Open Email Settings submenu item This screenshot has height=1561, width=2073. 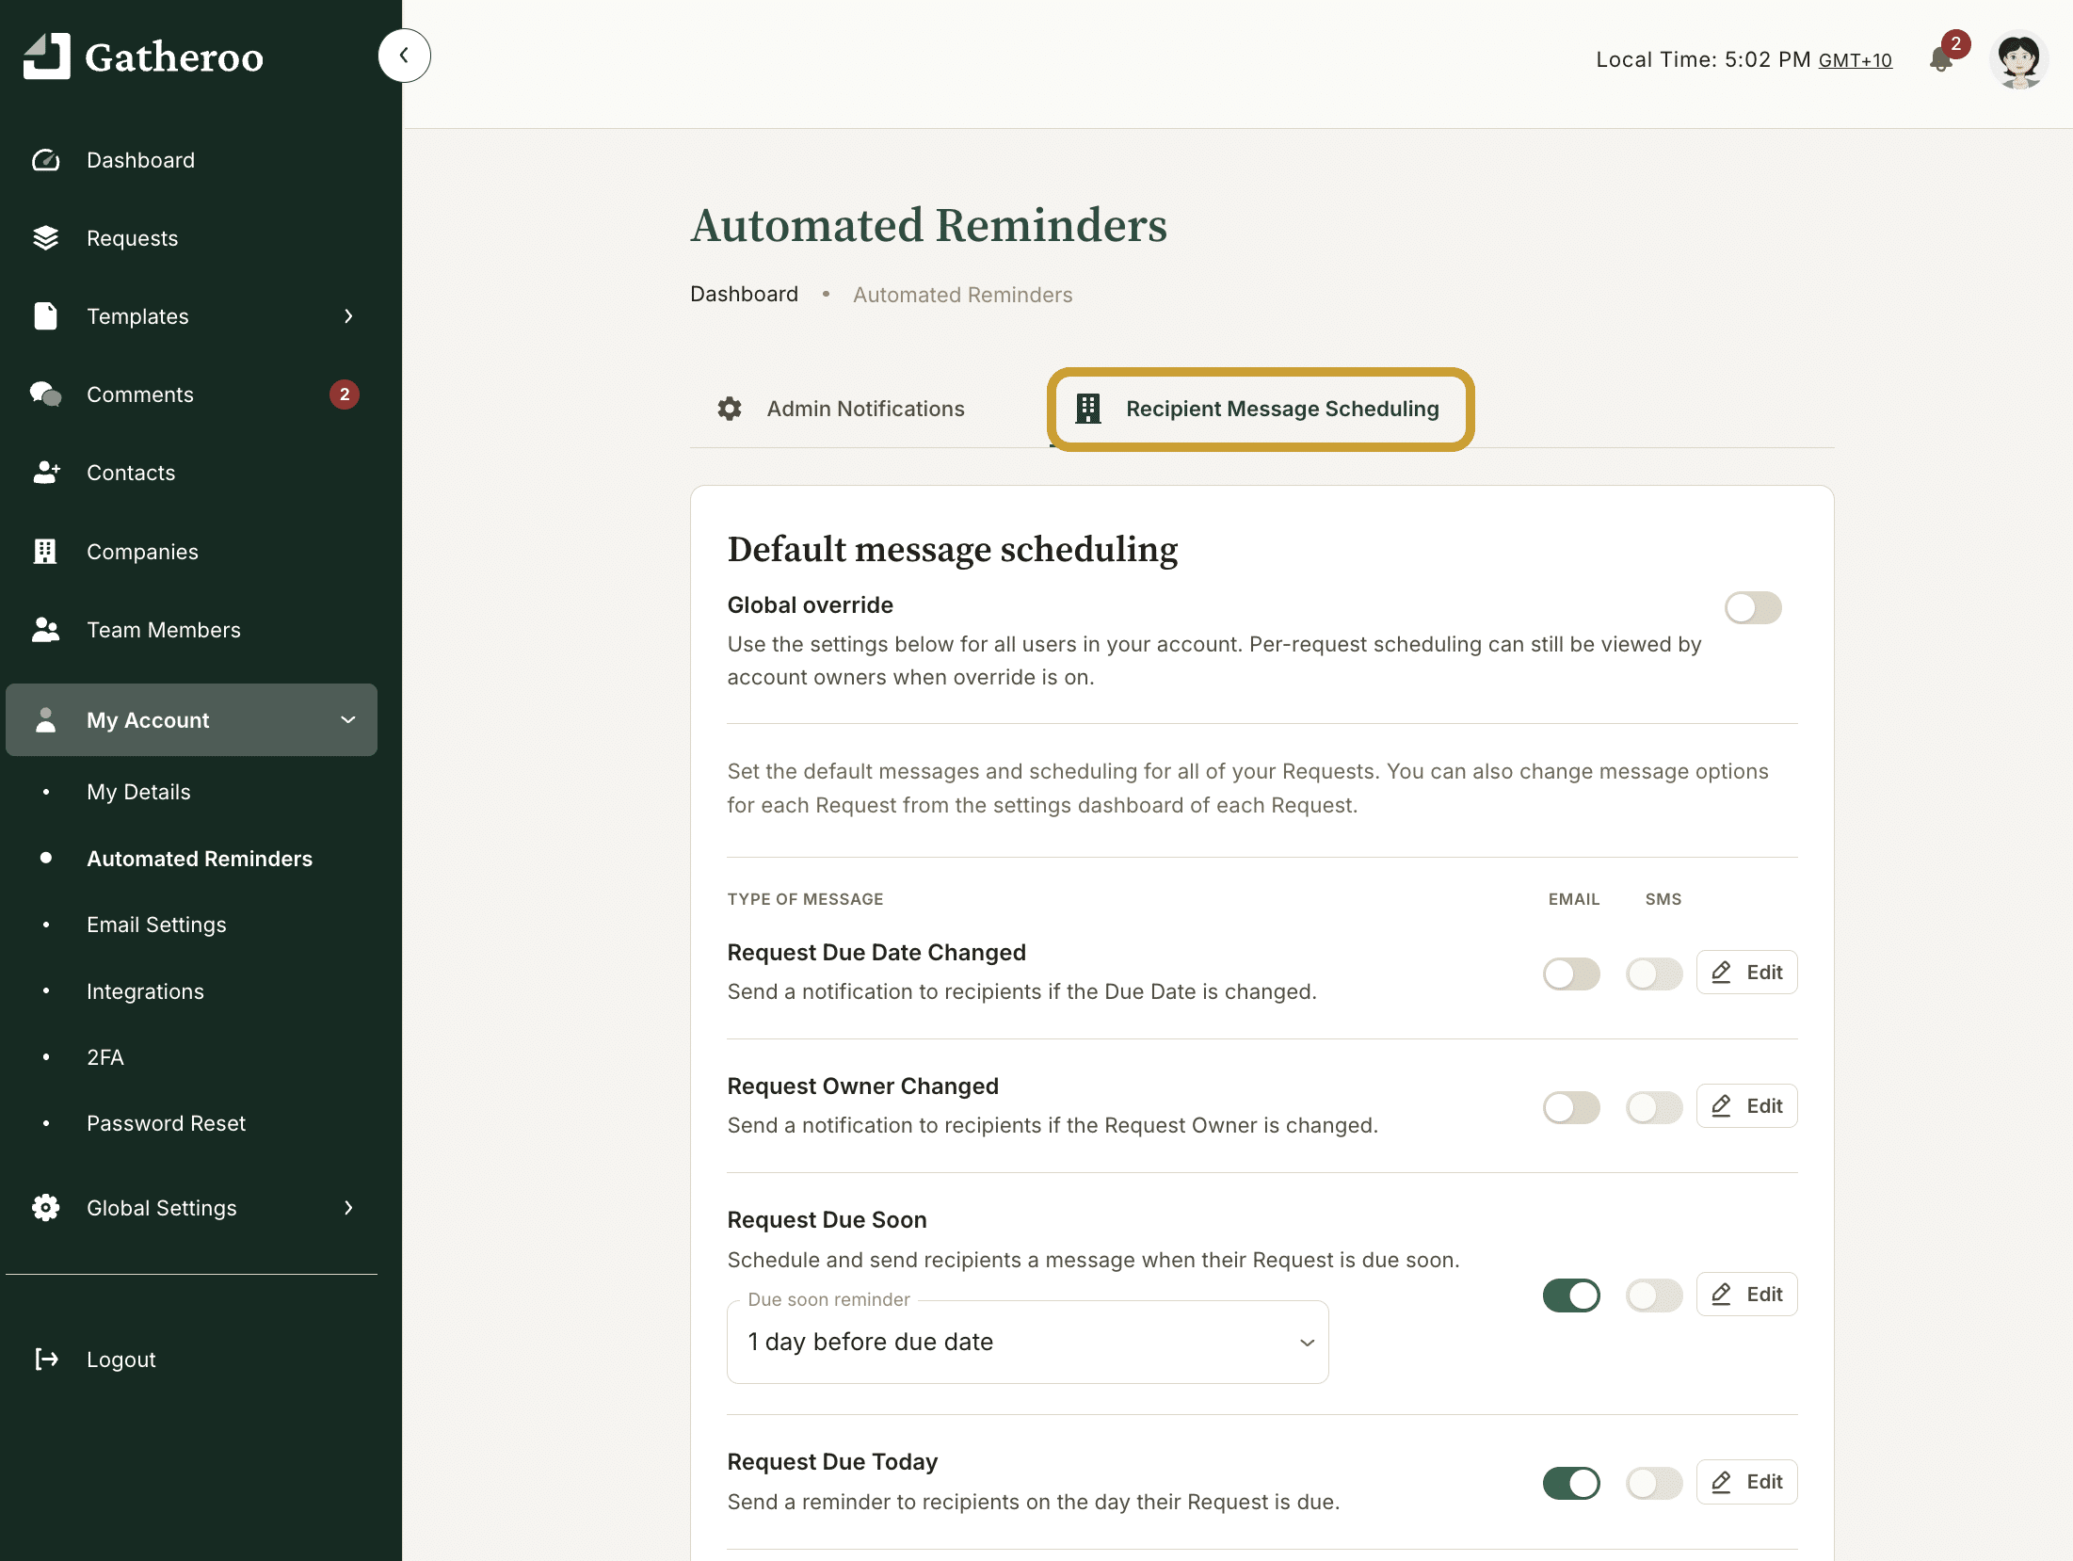(x=156, y=925)
